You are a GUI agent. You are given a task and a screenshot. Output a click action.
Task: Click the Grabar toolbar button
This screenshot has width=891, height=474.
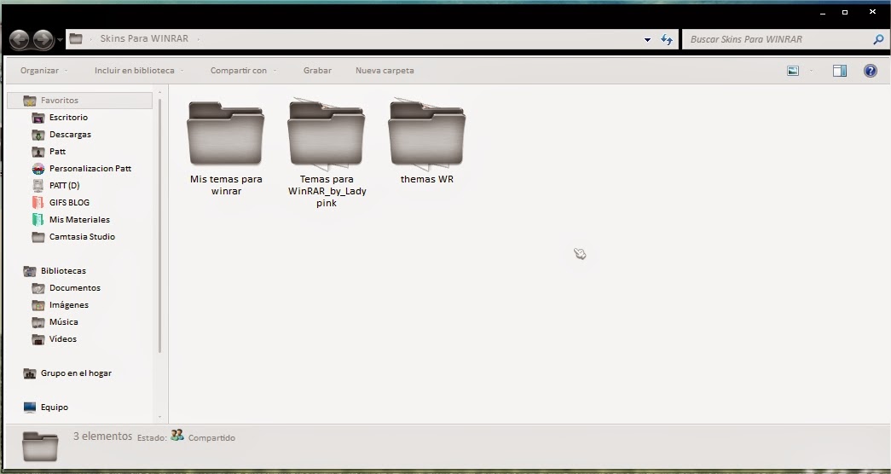coord(317,71)
